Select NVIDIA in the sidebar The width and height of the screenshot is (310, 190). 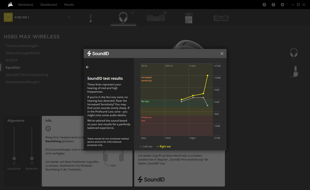tap(12, 60)
